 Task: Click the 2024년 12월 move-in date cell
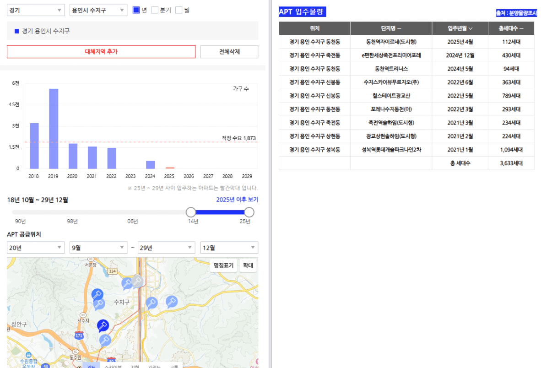click(x=460, y=55)
